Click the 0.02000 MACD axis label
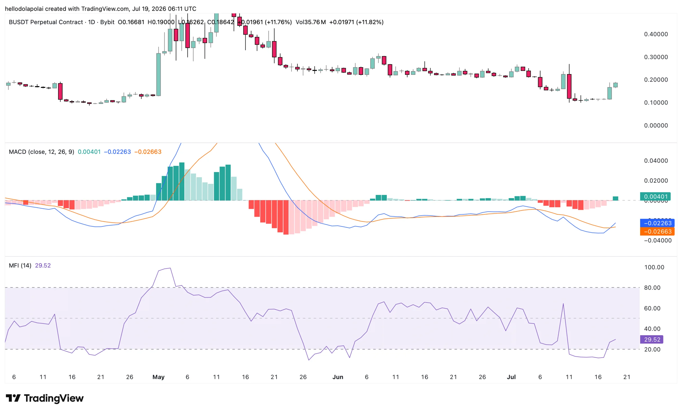Viewport: 682px width, 413px height. click(x=656, y=181)
